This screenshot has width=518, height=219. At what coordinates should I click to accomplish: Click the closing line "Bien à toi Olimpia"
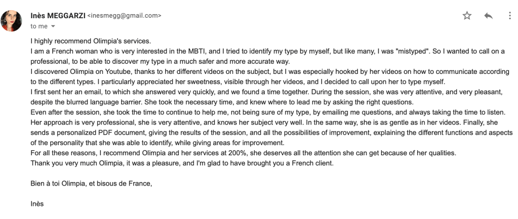[x=91, y=184]
